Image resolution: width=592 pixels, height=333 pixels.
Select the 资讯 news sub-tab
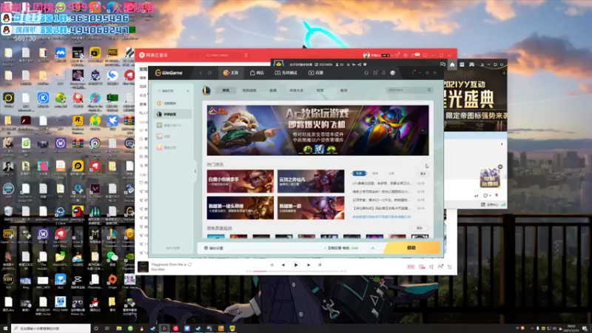(x=226, y=90)
